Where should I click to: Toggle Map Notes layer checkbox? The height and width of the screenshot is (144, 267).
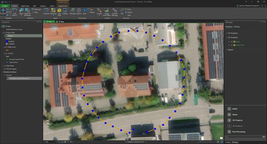5,66
